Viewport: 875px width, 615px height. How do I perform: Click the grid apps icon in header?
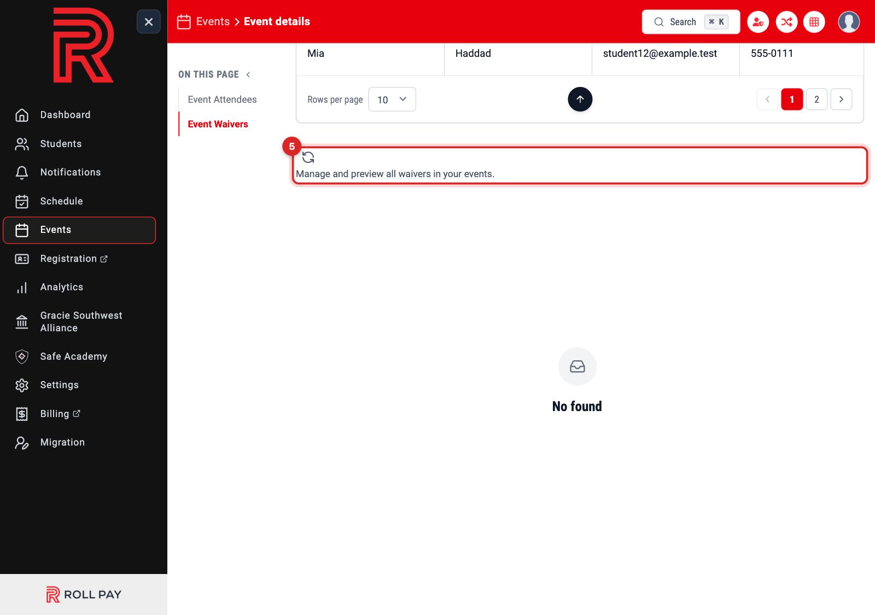[814, 22]
